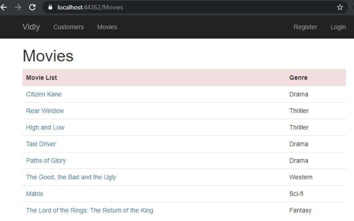Open the Taxi Driver movie link
Viewport: 354px width, 221px height.
(41, 144)
